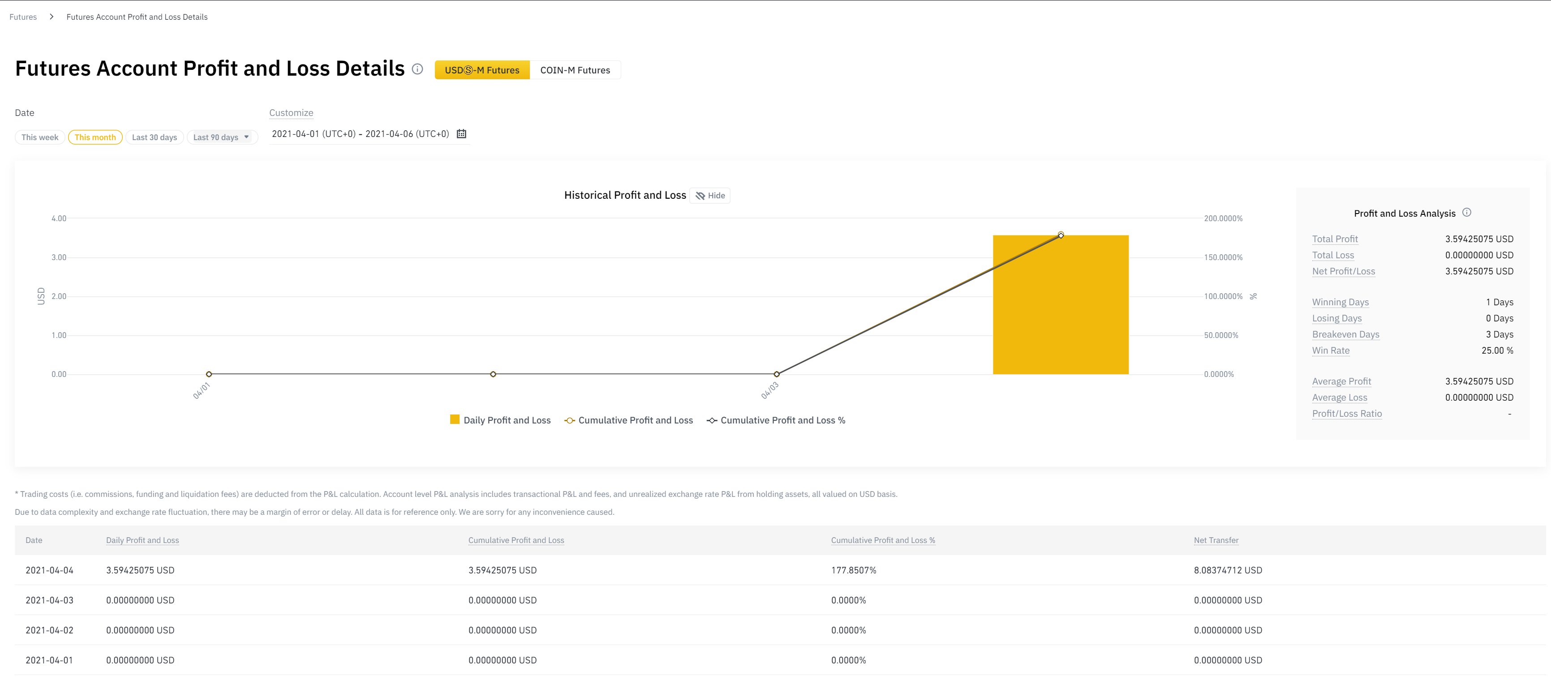
Task: Click the 8.08374712 USD net transfer cell
Action: [x=1228, y=571]
